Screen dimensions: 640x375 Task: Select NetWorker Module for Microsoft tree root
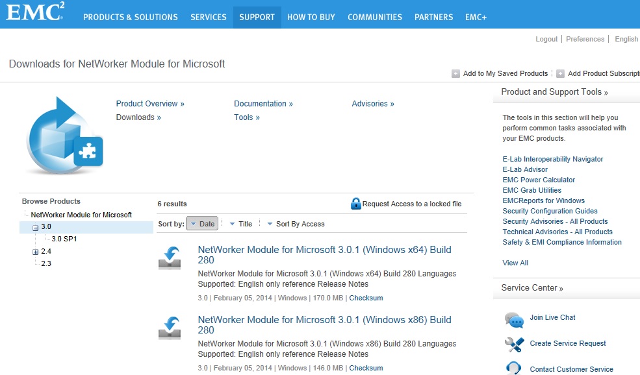point(81,215)
